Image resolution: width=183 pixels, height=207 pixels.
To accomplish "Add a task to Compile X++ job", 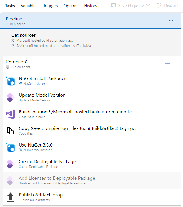I will (x=168, y=63).
